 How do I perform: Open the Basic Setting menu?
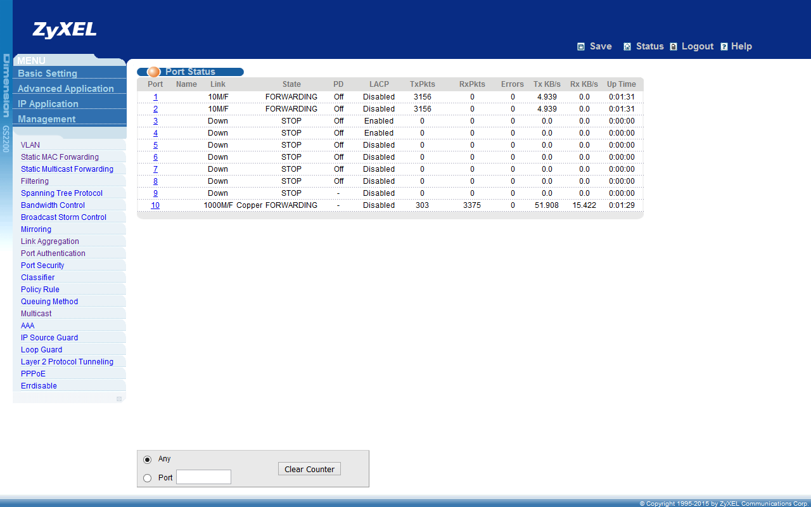click(48, 74)
